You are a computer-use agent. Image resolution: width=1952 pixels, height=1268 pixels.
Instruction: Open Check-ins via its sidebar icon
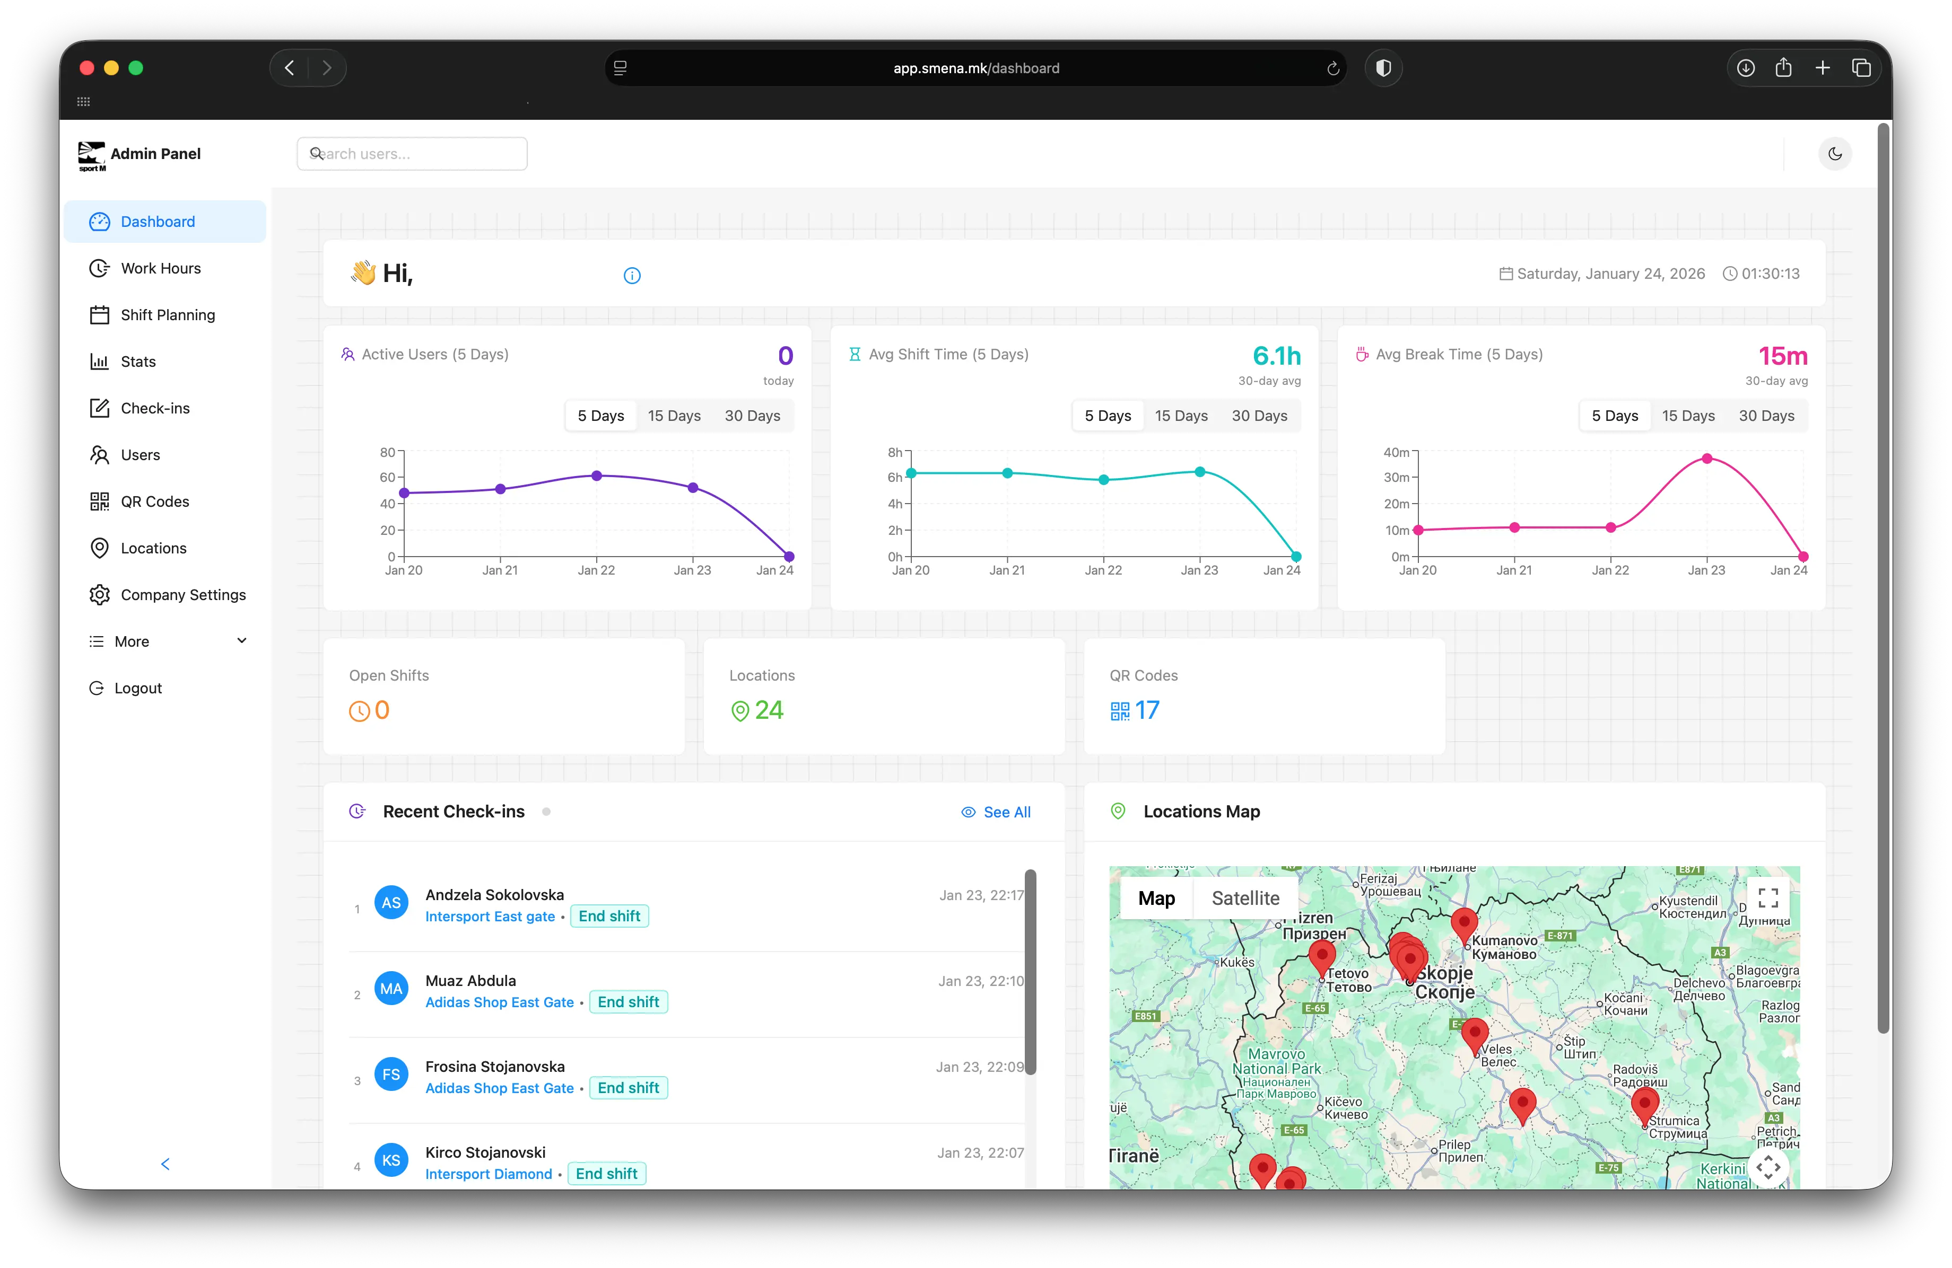[x=99, y=407]
